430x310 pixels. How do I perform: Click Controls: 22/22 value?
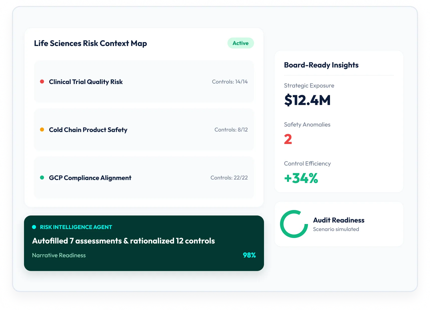(229, 178)
